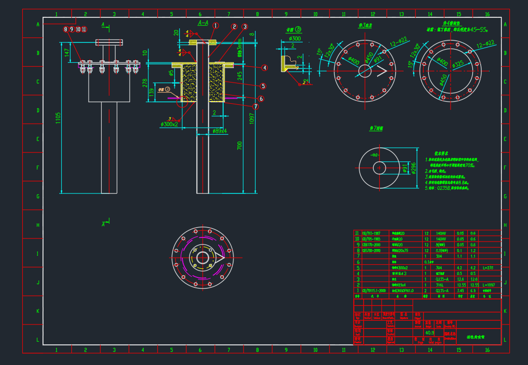The height and width of the screenshot is (365, 528).
Task: Select the ø300 dimension in detail view
Action: tap(295, 38)
